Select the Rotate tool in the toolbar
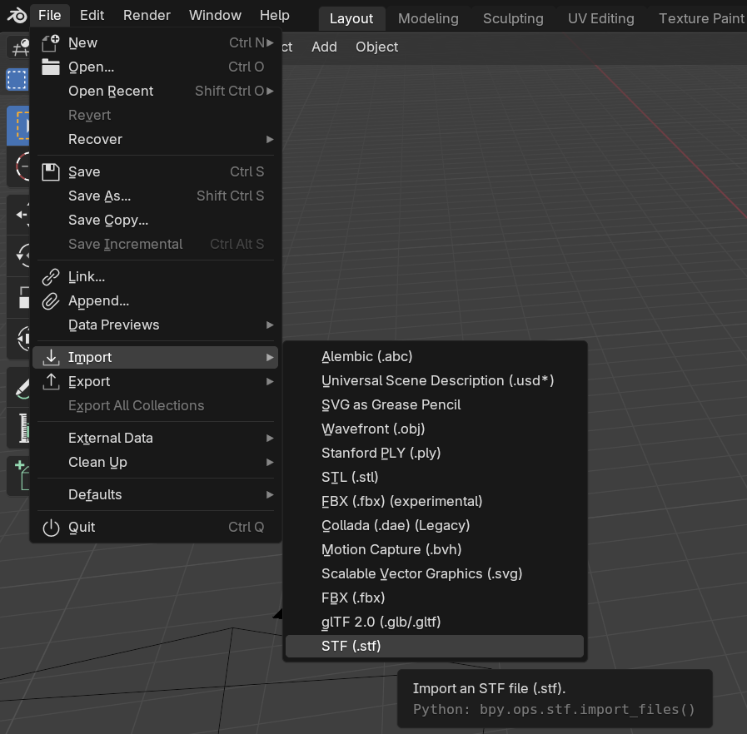The image size is (747, 734). (x=18, y=256)
